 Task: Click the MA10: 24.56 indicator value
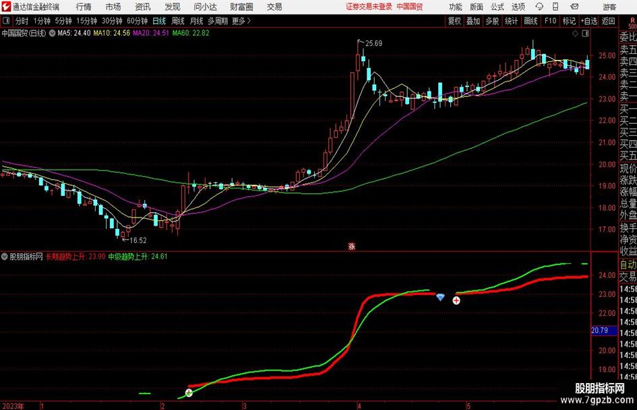point(112,33)
